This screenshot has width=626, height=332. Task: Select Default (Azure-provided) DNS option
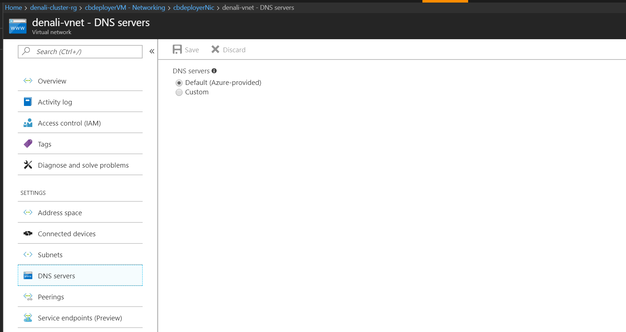pos(179,83)
